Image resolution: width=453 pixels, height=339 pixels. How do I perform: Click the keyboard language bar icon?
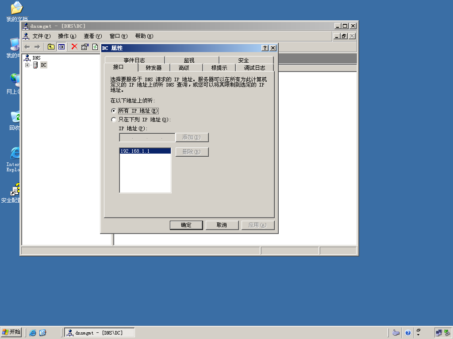coord(396,333)
